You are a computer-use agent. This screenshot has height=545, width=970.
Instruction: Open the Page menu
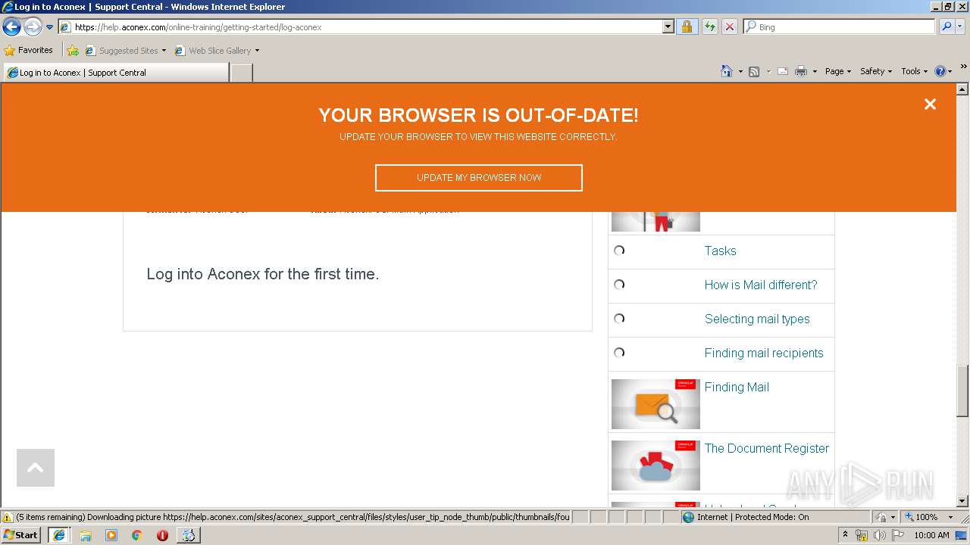837,71
